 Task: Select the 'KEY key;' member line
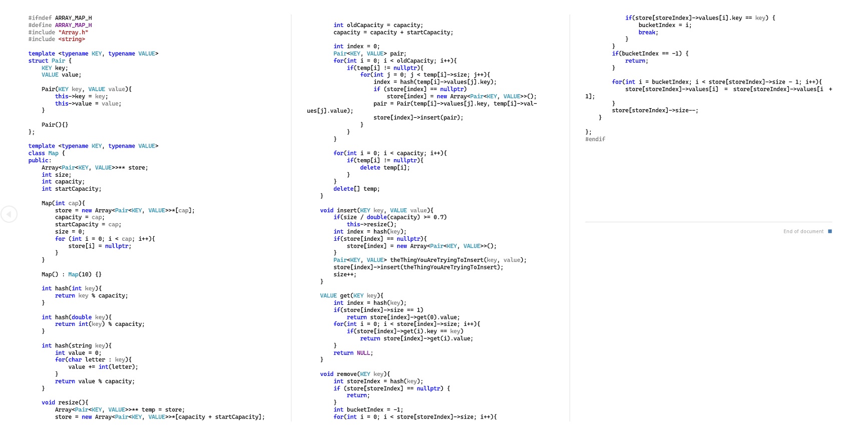[x=55, y=68]
